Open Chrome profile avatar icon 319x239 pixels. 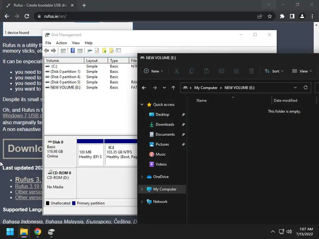point(302,16)
